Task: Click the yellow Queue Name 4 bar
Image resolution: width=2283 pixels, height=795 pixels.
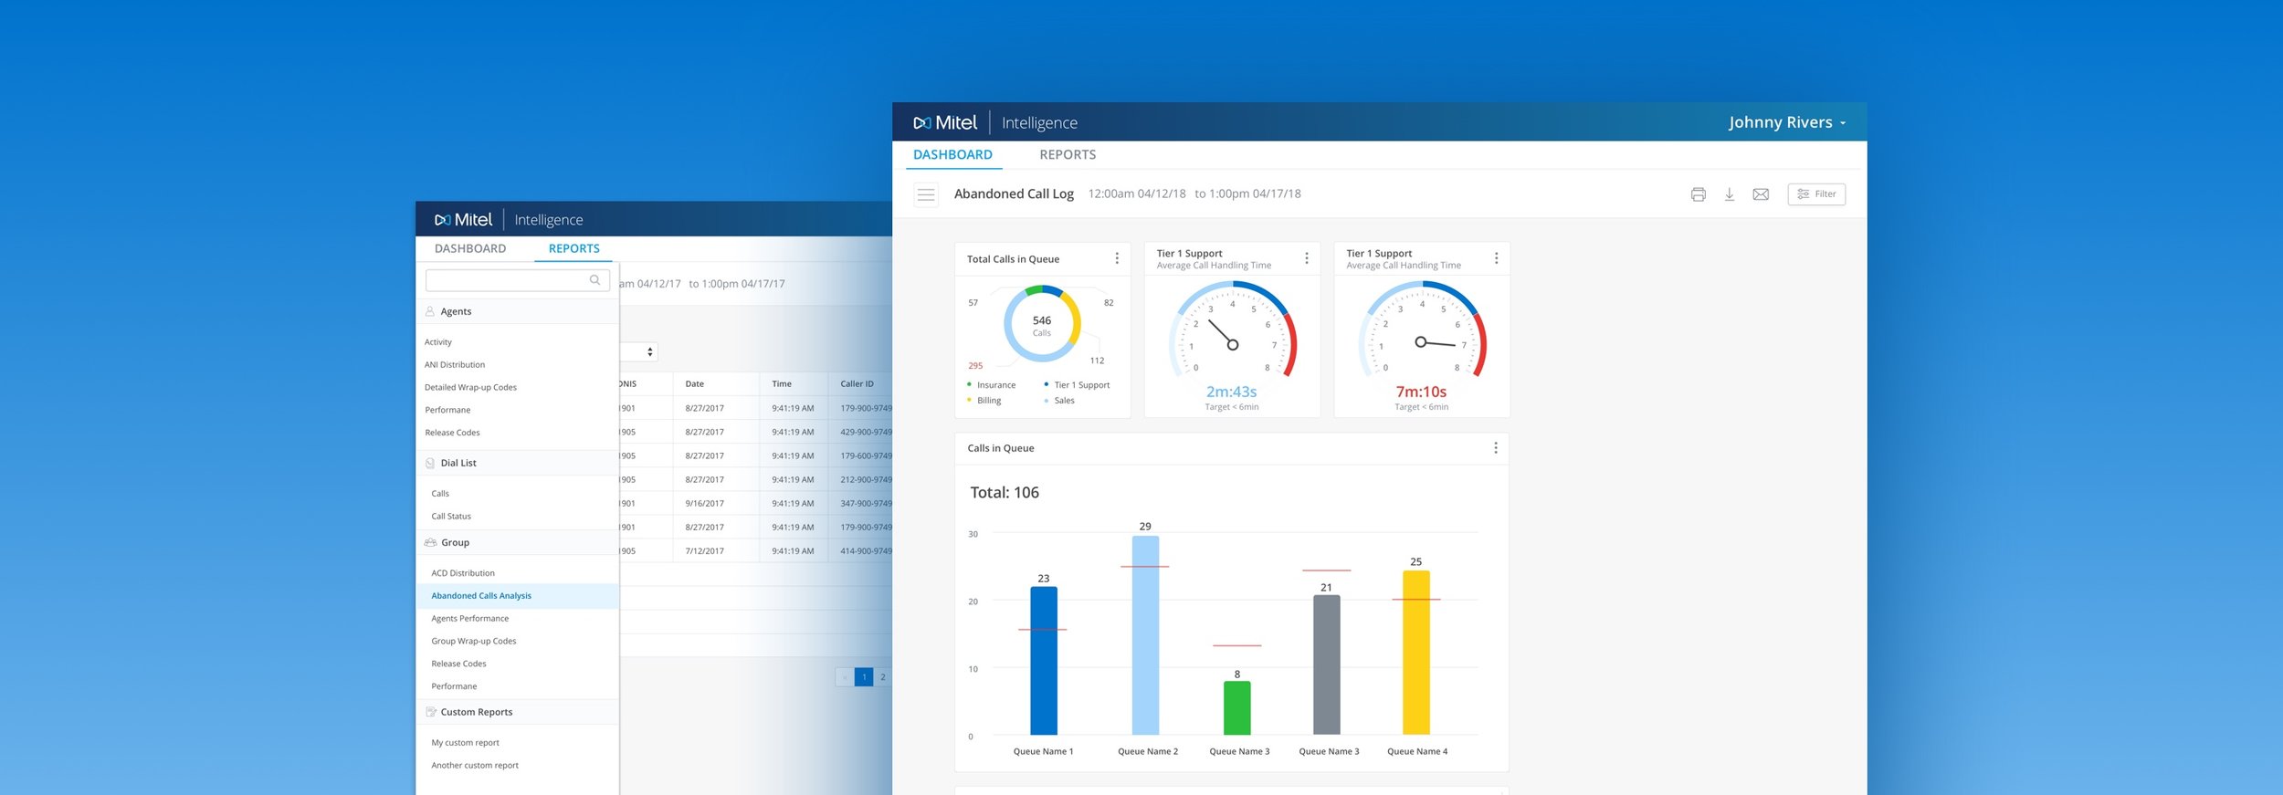Action: (1415, 653)
